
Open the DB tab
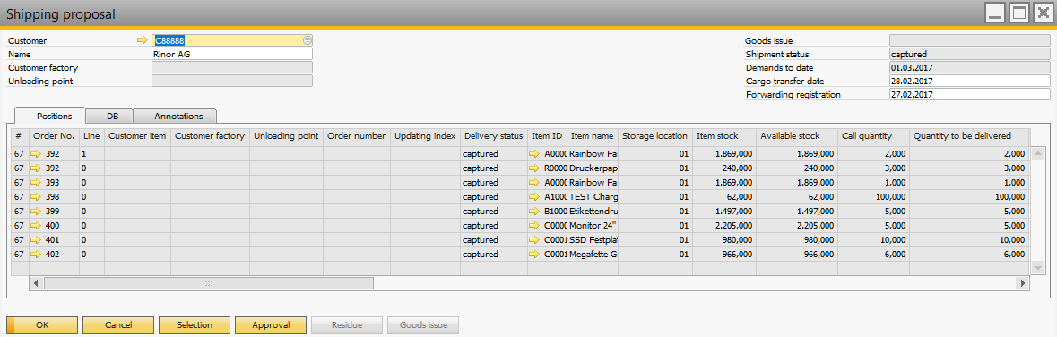(109, 116)
